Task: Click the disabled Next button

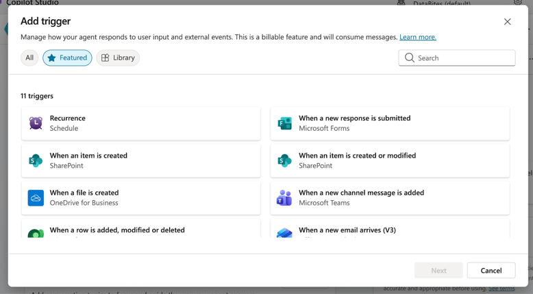Action: pyautogui.click(x=438, y=271)
